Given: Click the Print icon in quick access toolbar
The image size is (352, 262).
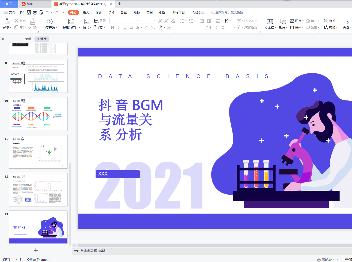Looking at the screenshot, I should pyautogui.click(x=35, y=12).
